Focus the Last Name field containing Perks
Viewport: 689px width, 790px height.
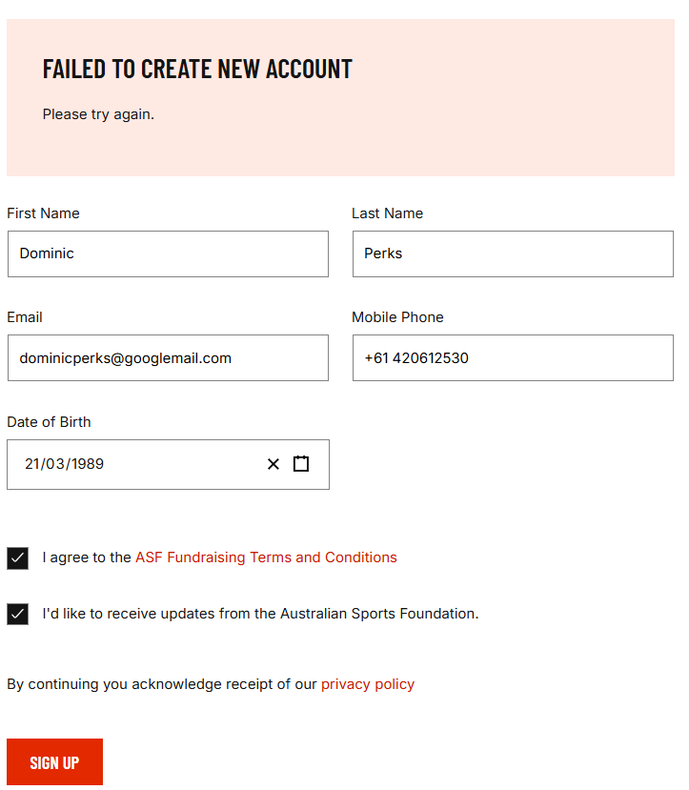513,253
